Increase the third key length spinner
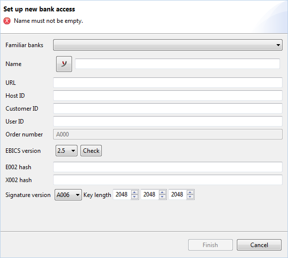The width and height of the screenshot is (288, 258). (190, 193)
